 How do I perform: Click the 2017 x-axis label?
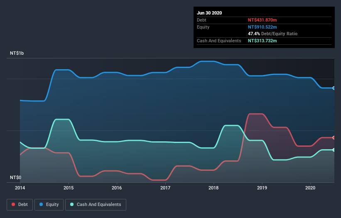(x=165, y=188)
